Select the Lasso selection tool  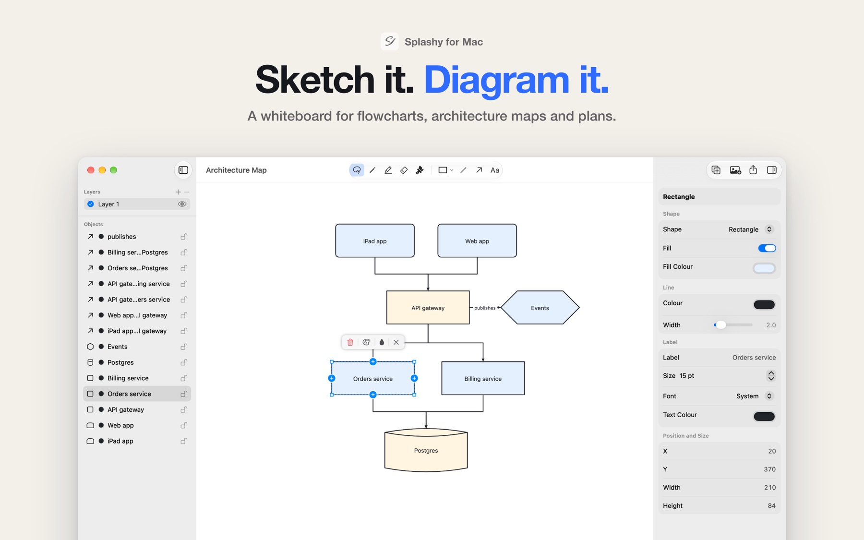[x=357, y=170]
